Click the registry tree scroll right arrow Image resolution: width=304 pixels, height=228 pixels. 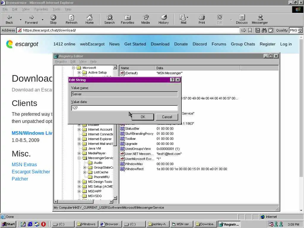pos(111,202)
